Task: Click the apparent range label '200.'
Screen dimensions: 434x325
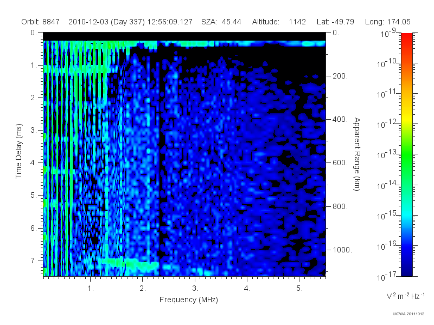Action: (x=340, y=76)
